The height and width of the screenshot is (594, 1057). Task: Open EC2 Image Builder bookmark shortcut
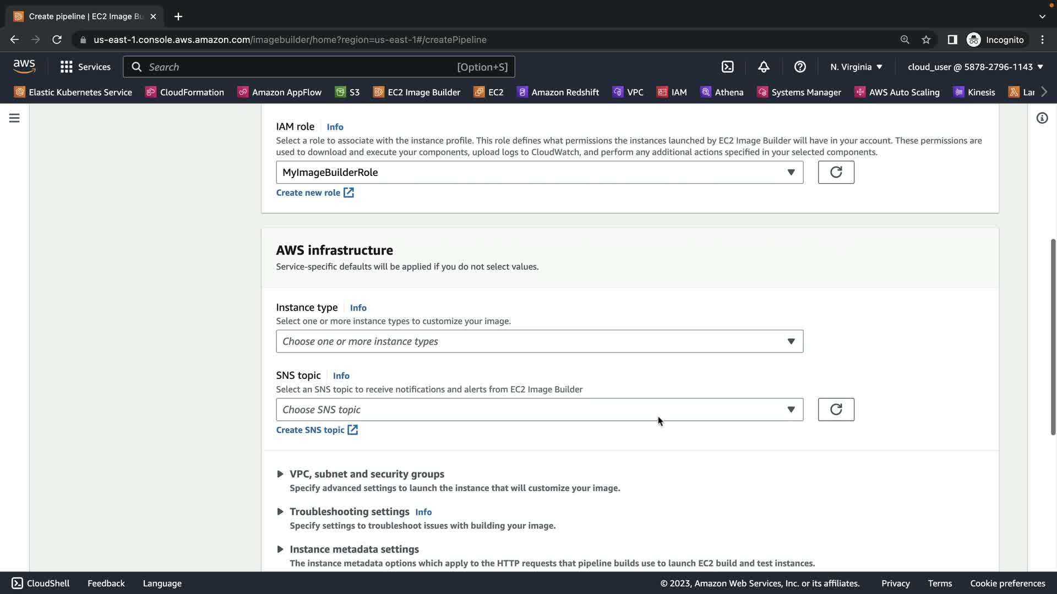pos(417,92)
